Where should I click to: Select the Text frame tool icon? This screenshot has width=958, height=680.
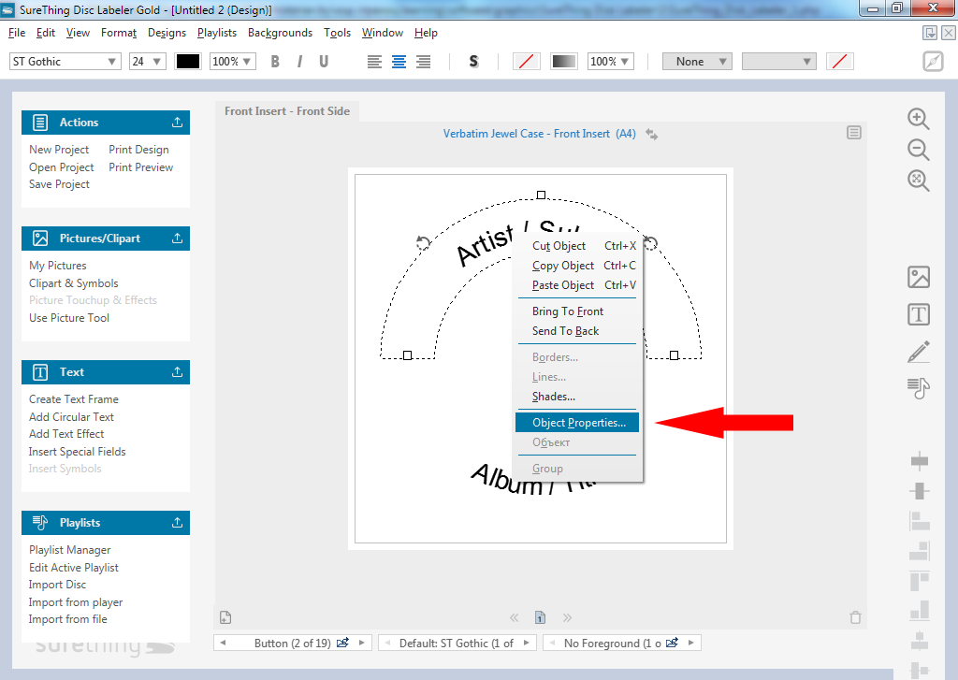click(x=919, y=314)
